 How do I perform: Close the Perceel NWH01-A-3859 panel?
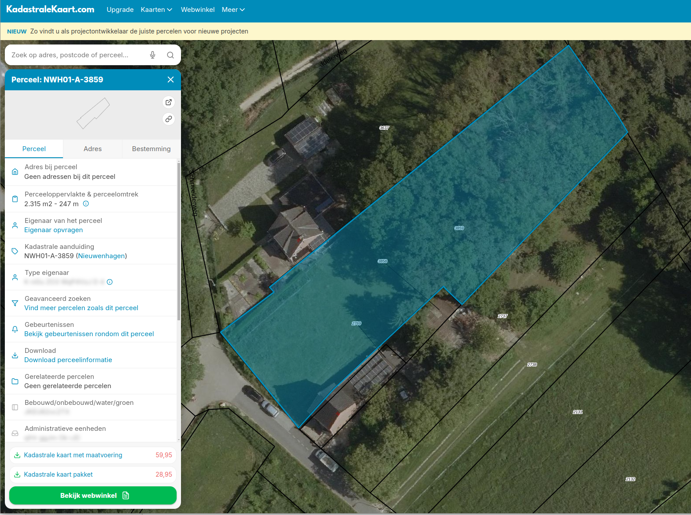point(170,80)
